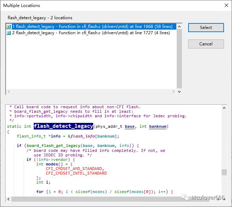Click the 'banknum' parameter in function signature
This screenshot has height=207, width=232.
158,126
